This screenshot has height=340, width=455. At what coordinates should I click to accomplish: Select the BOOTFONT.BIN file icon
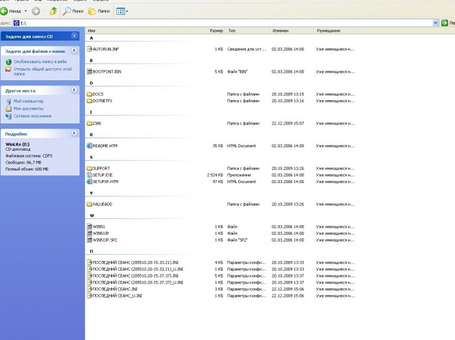pyautogui.click(x=89, y=72)
